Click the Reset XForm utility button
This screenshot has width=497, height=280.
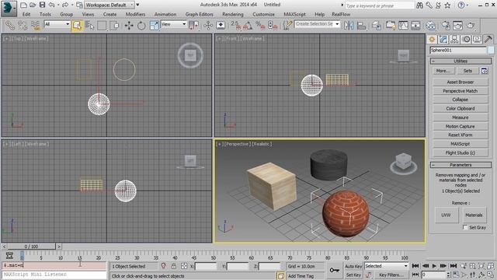pyautogui.click(x=461, y=135)
